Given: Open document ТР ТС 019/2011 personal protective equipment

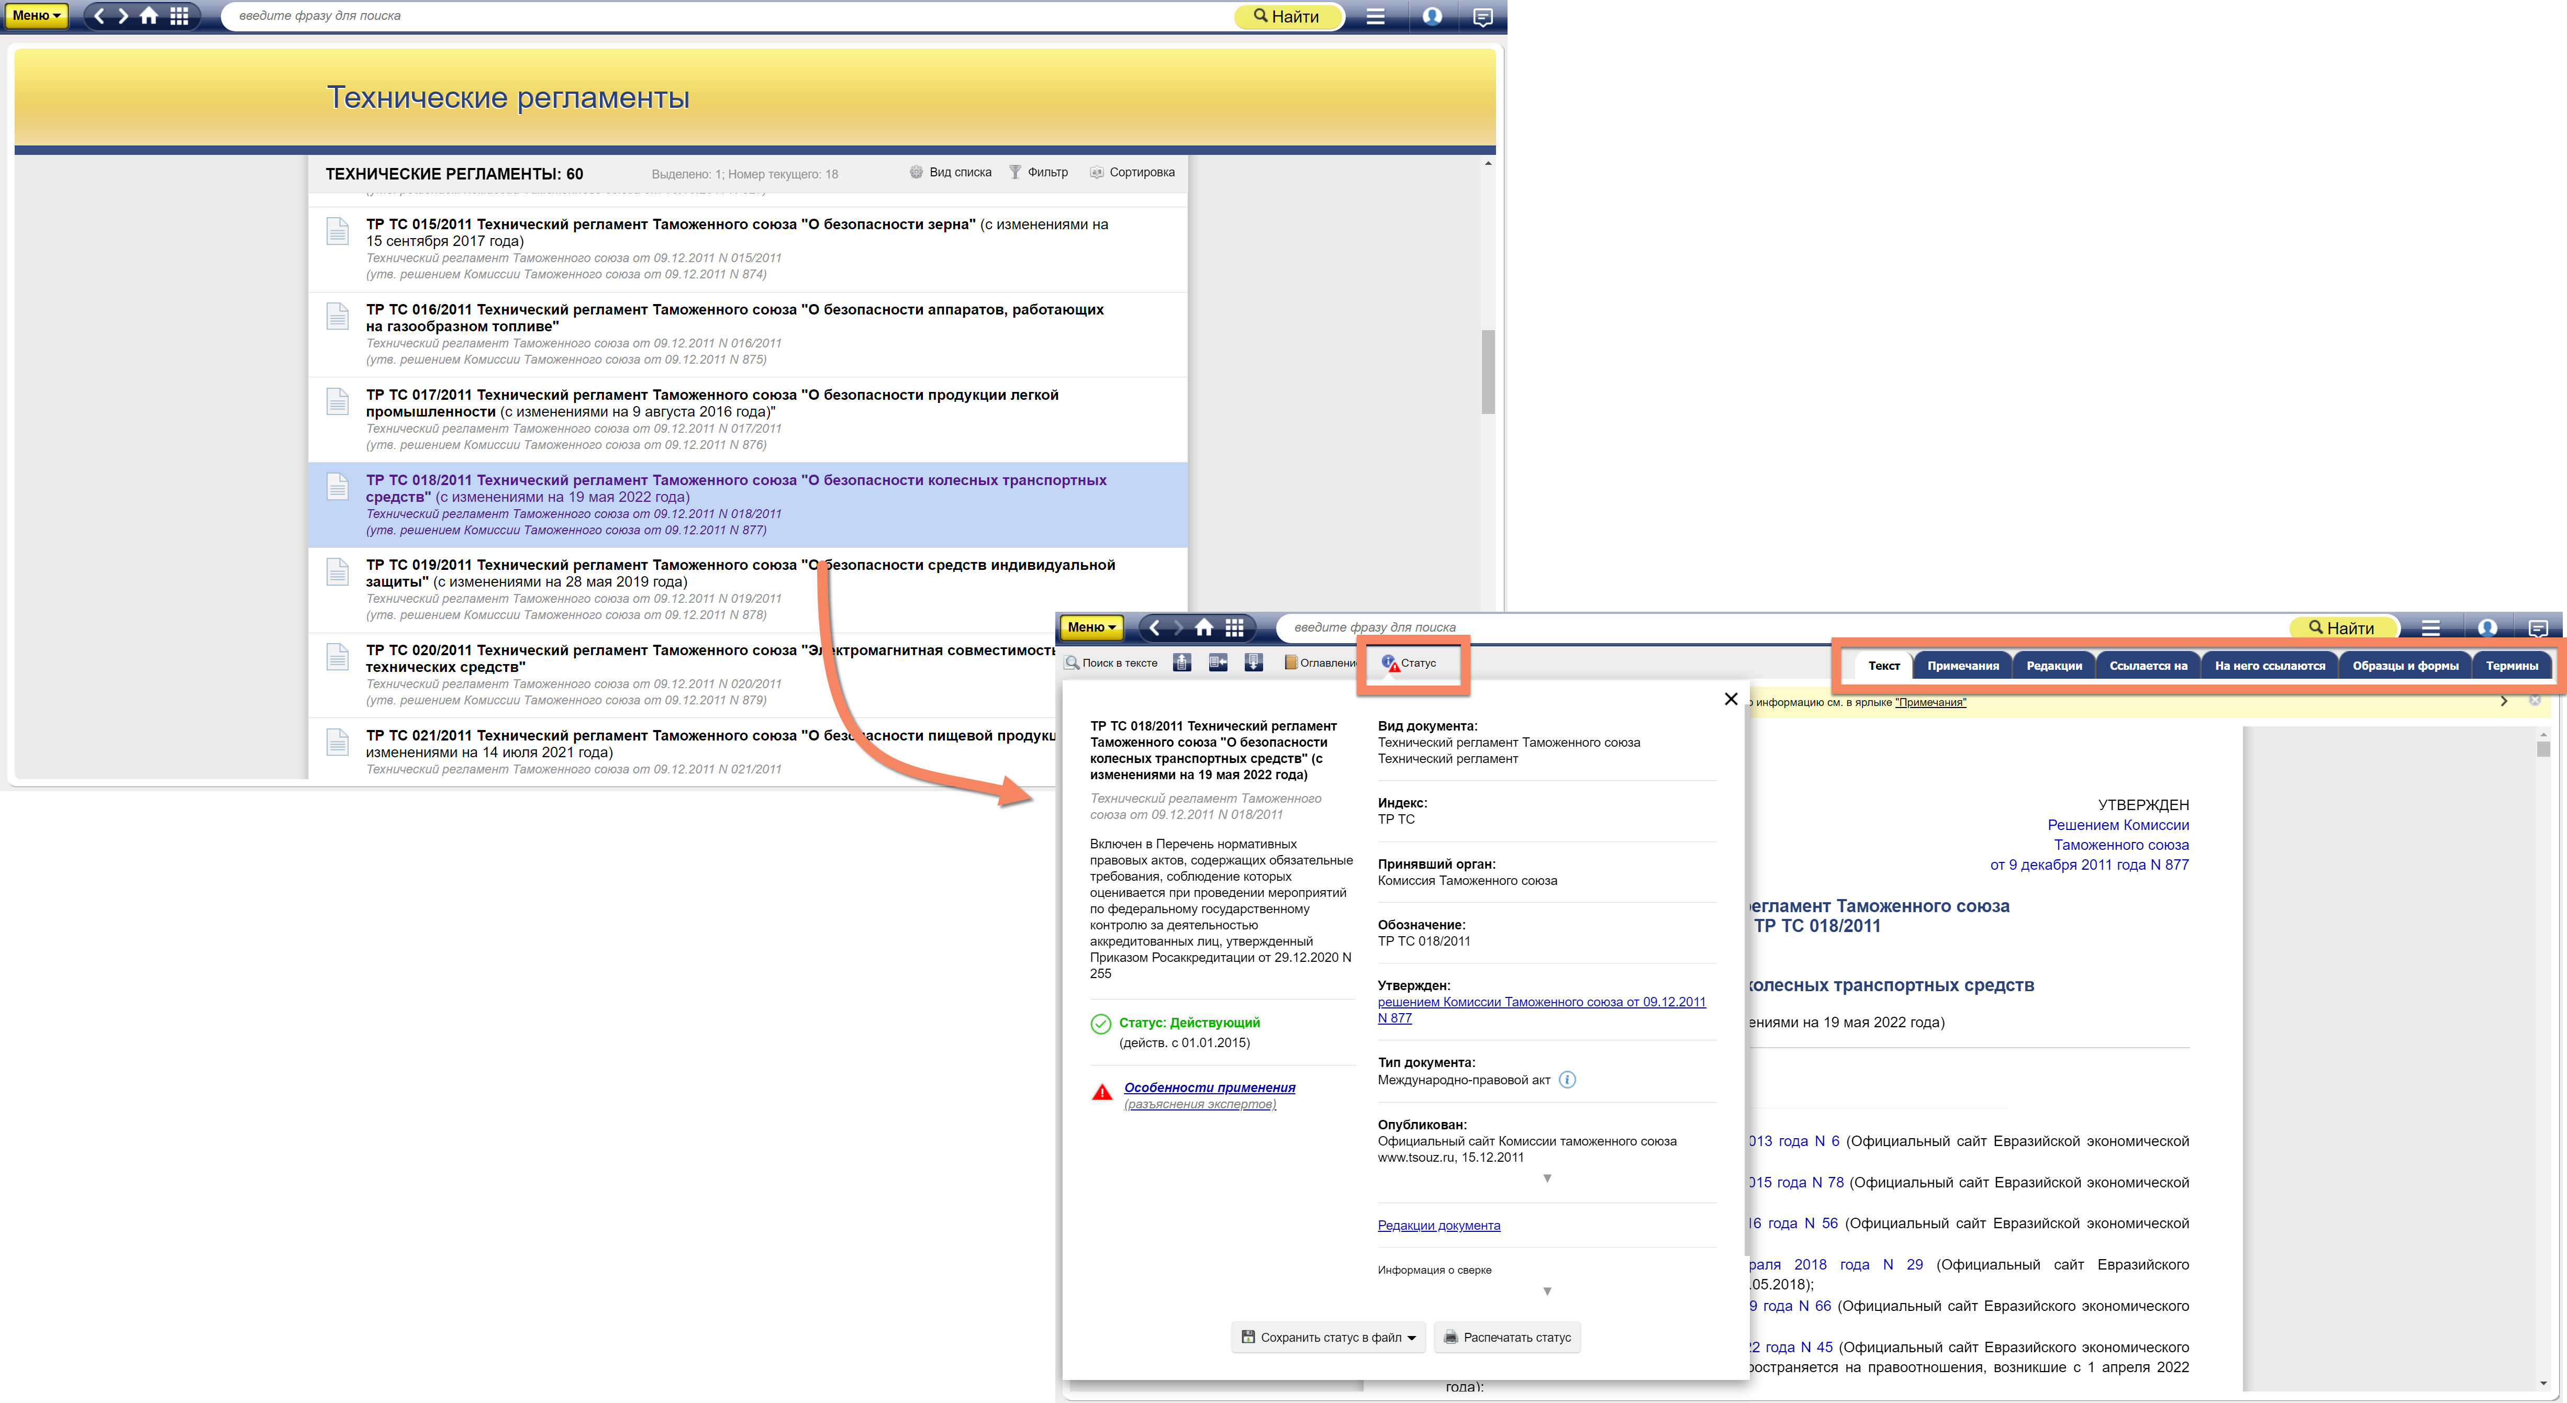Looking at the screenshot, I should pos(747,589).
